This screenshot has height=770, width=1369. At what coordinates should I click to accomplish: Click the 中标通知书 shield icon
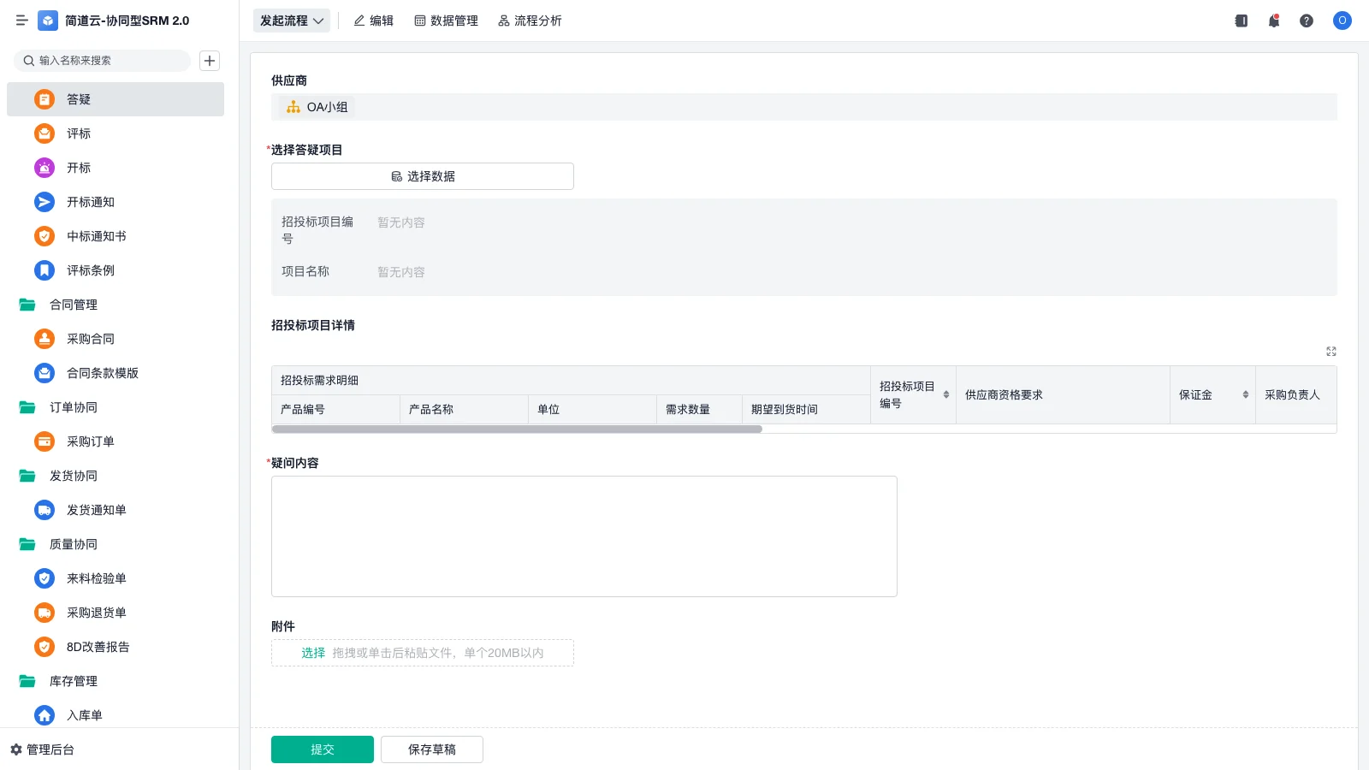pos(44,236)
